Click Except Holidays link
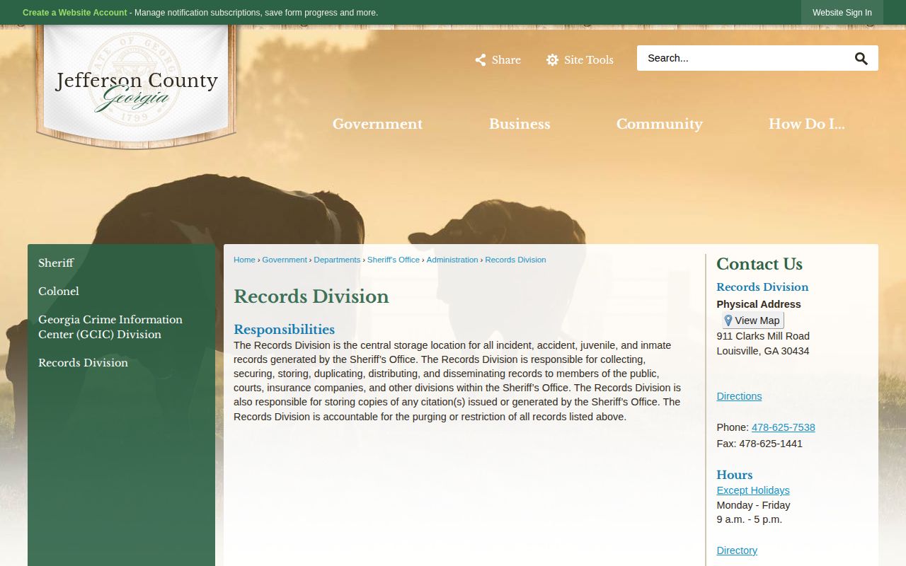The image size is (906, 566). tap(753, 490)
